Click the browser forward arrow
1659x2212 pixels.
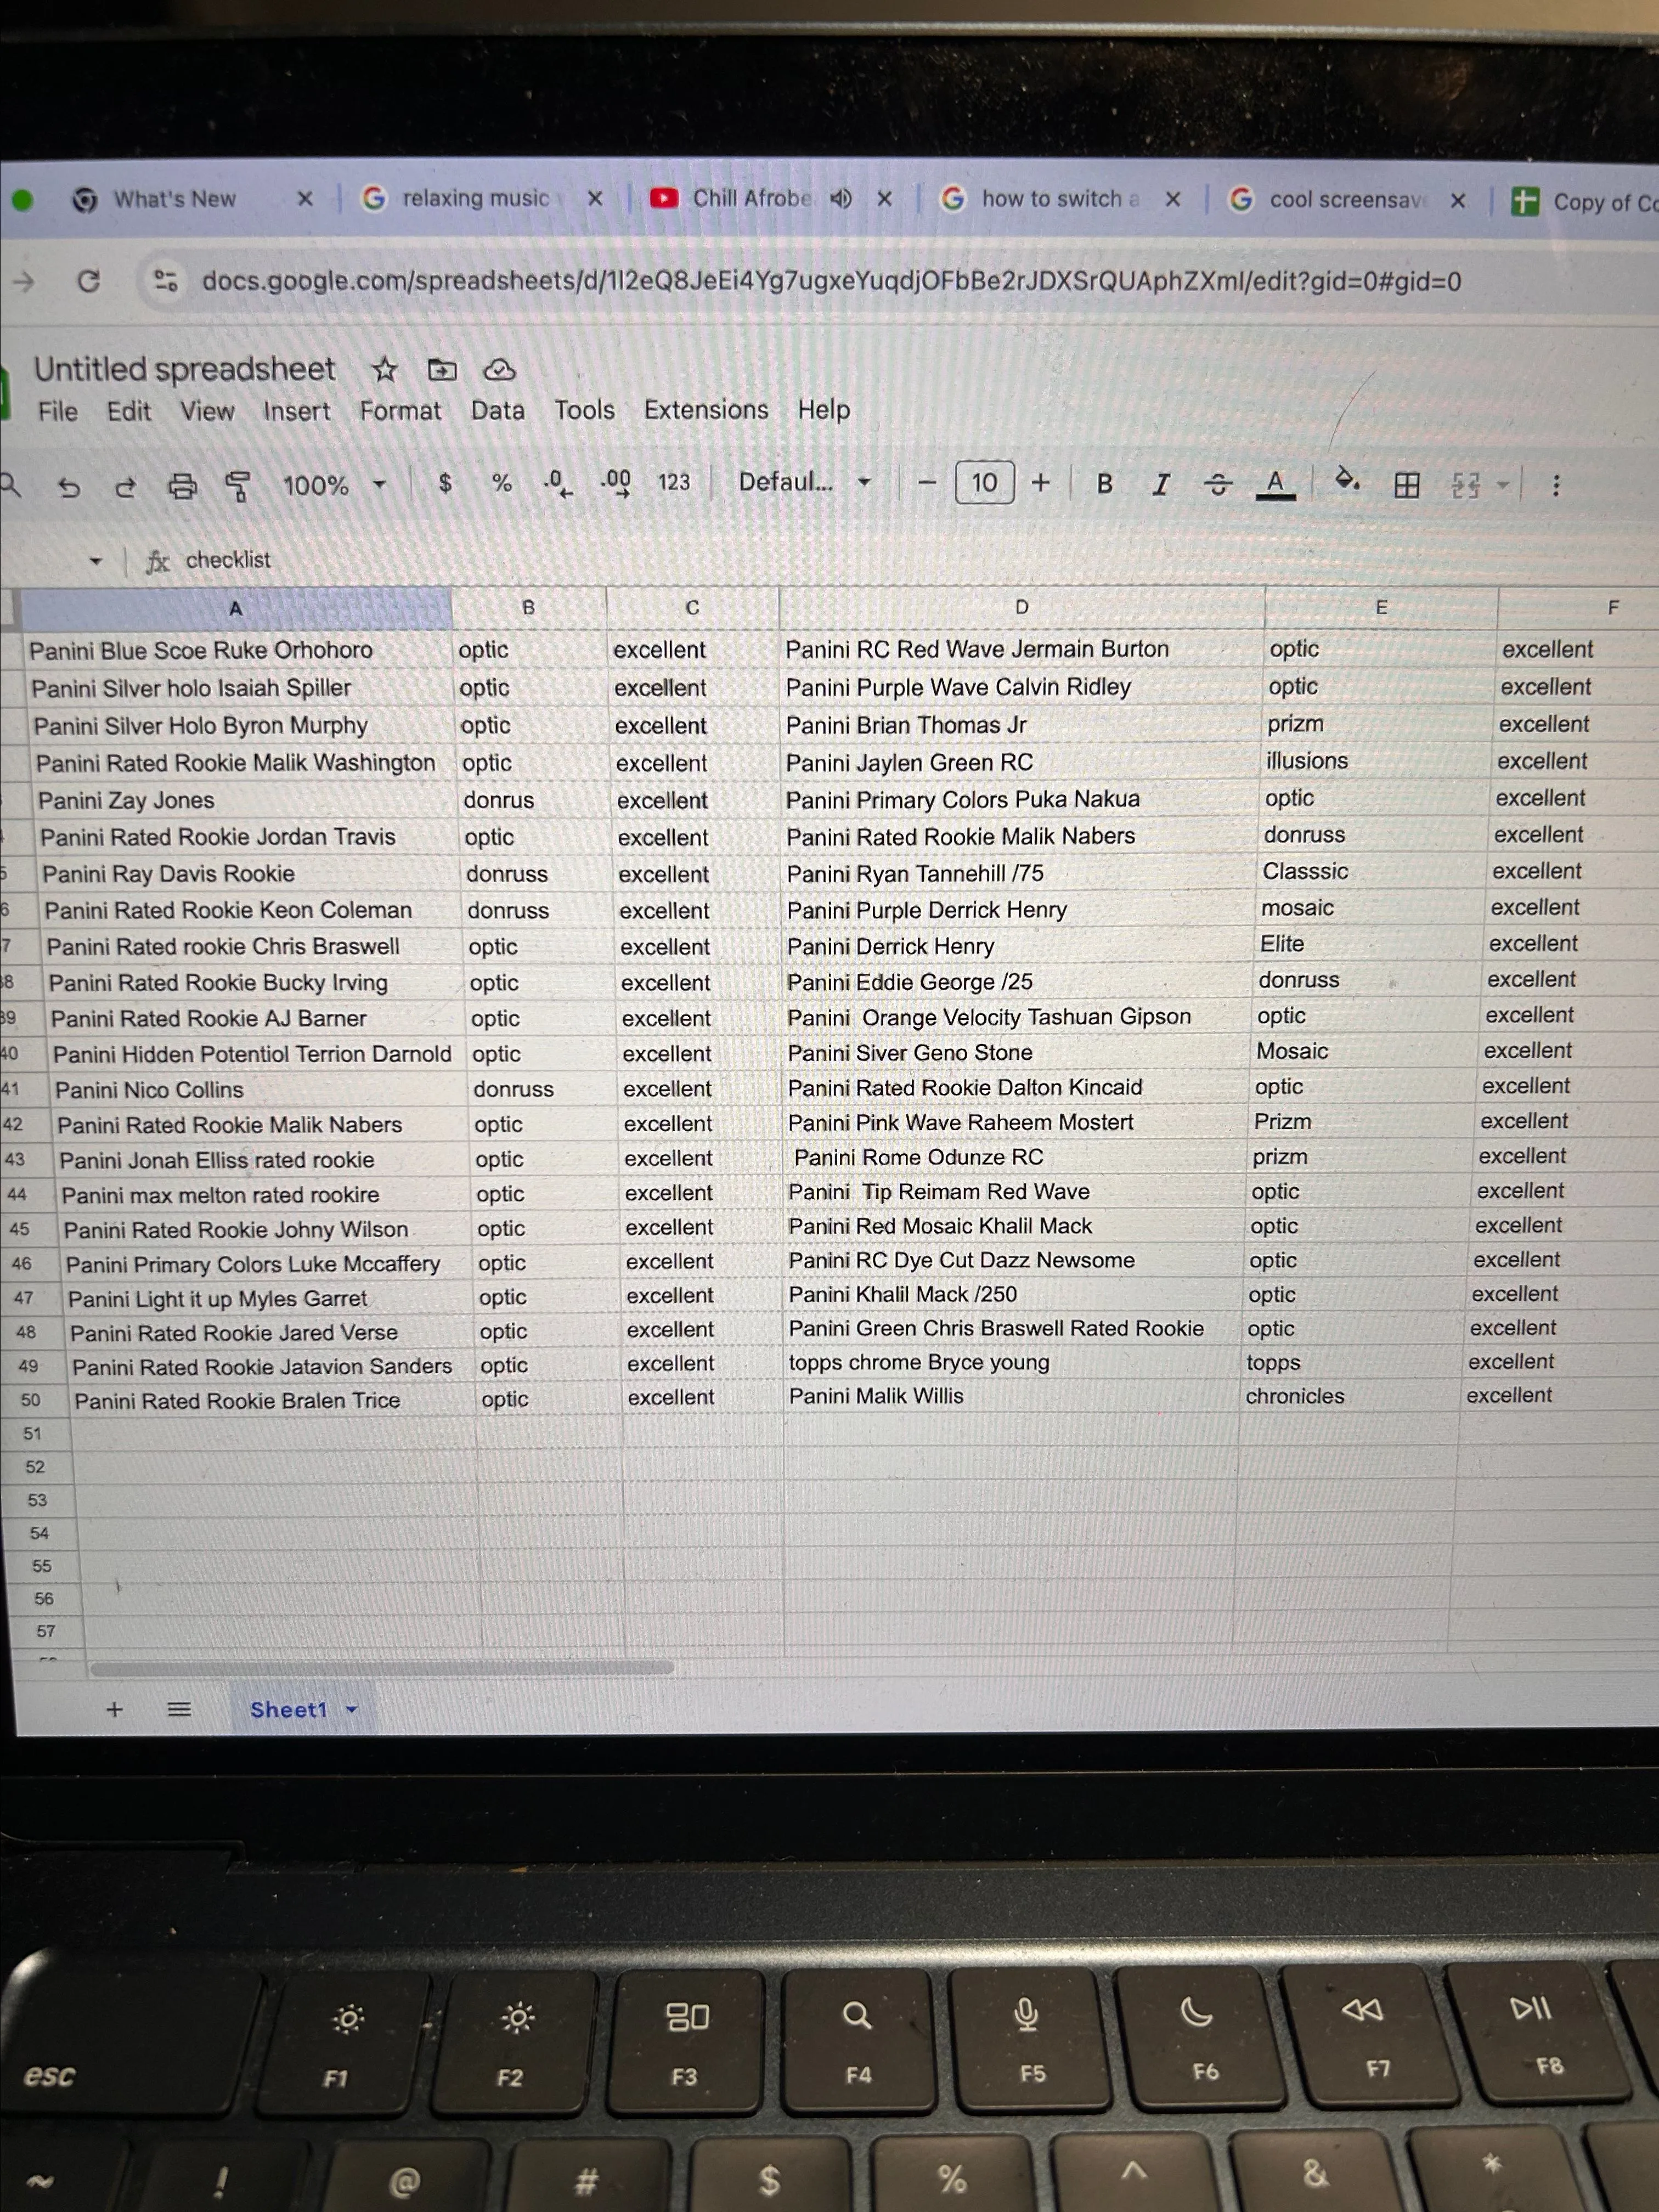[x=24, y=282]
